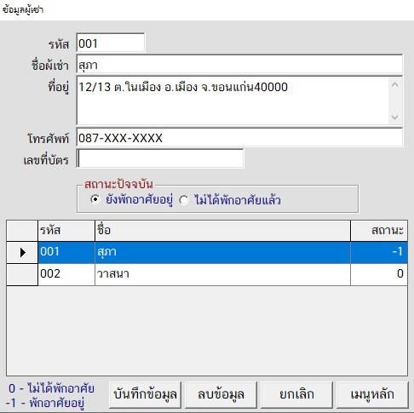
Task: Click the บันทึกข้อมูล save button
Action: (145, 394)
